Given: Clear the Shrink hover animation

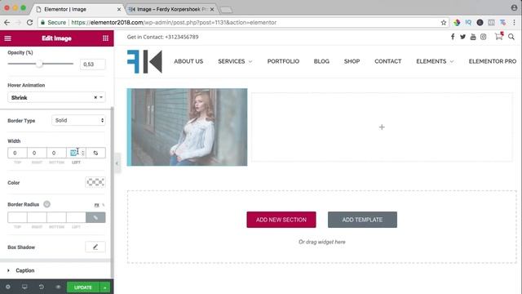Looking at the screenshot, I should coord(95,97).
